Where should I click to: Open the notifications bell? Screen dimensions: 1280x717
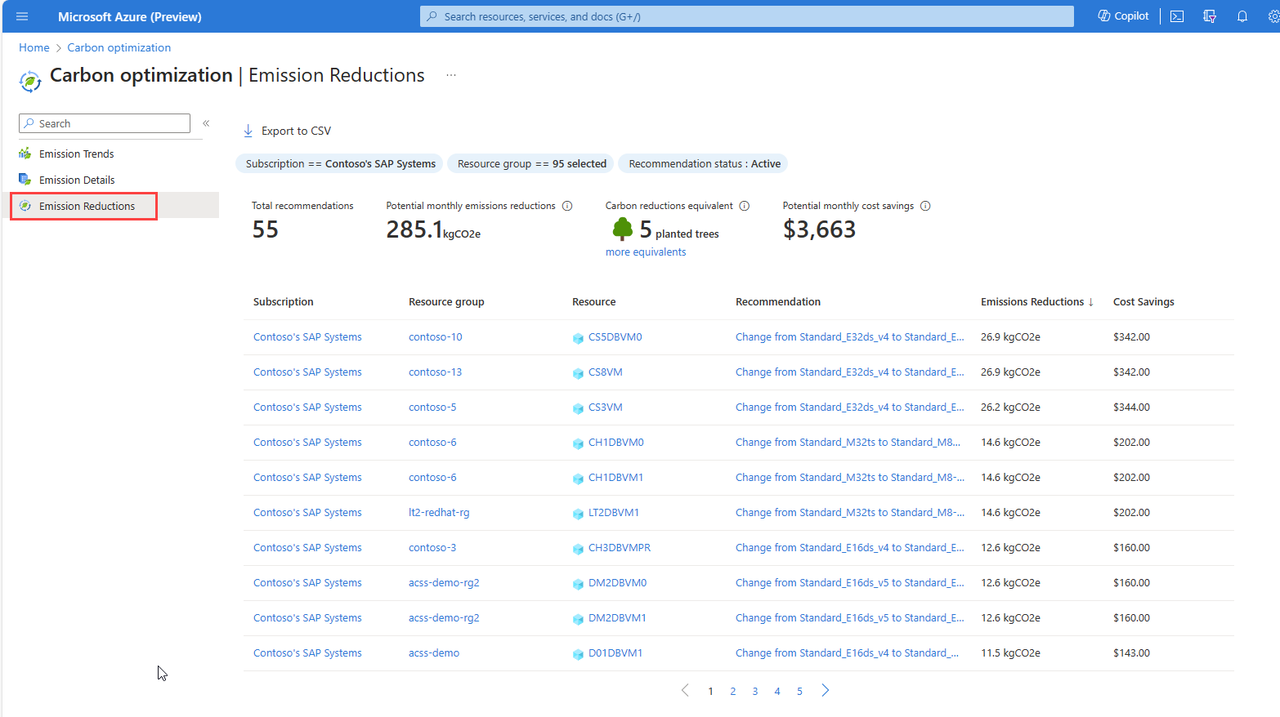1242,16
